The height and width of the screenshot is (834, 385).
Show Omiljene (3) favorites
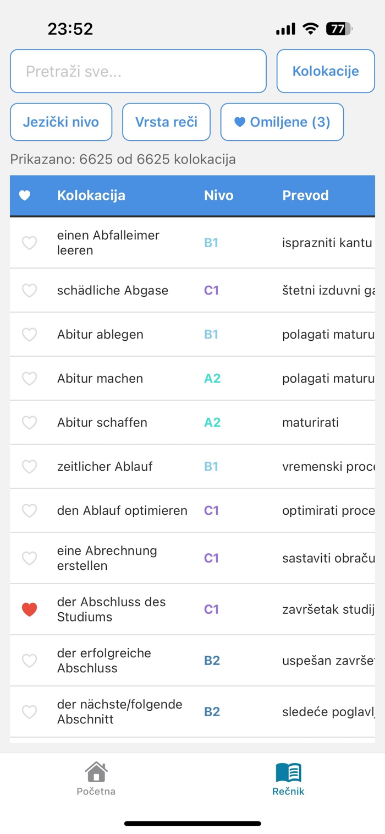tap(282, 122)
